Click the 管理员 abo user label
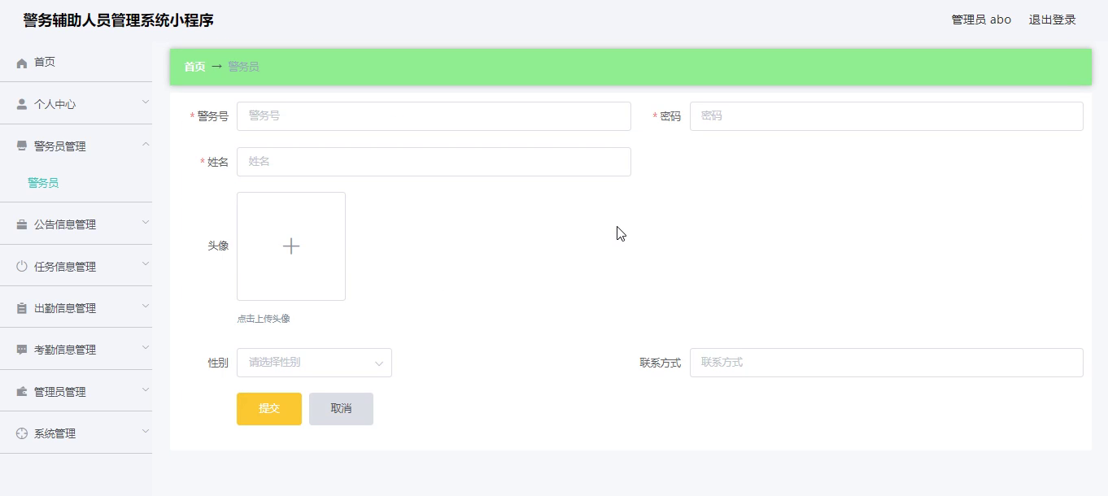Screen dimensions: 1108x496 tap(981, 20)
